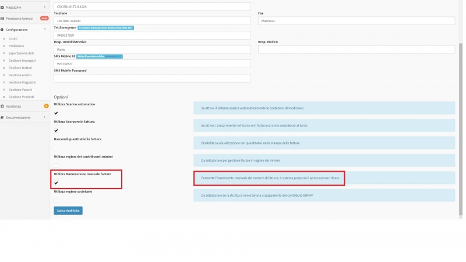The height and width of the screenshot is (262, 466).
Task: Click the red 'new' badge on Prontuario farmaci
Action: tap(44, 18)
